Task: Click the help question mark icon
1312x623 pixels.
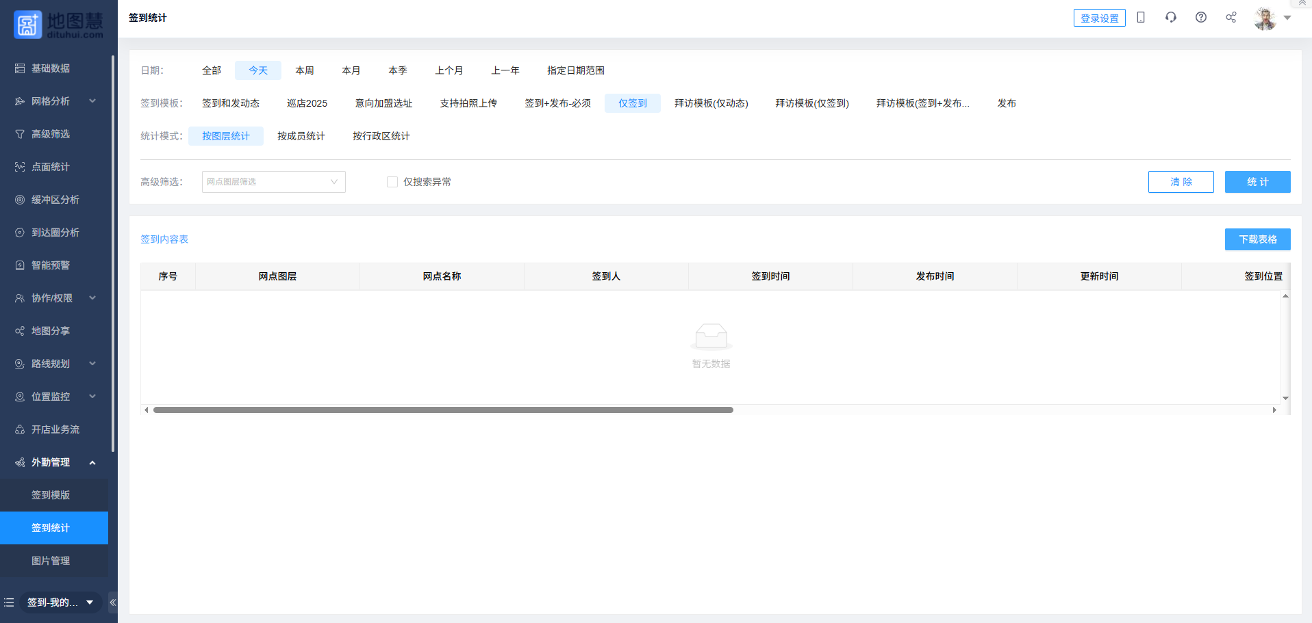Action: point(1201,18)
